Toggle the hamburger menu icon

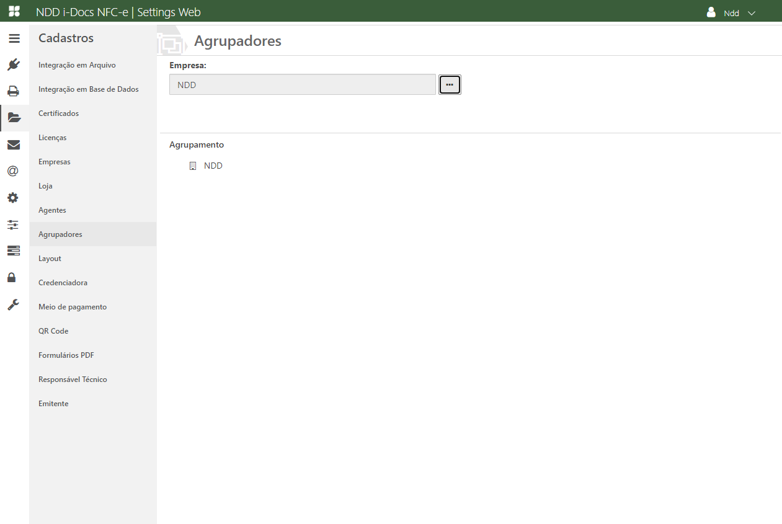click(14, 38)
